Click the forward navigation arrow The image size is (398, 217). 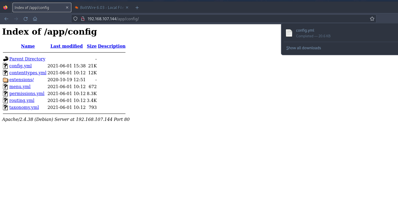pyautogui.click(x=16, y=19)
